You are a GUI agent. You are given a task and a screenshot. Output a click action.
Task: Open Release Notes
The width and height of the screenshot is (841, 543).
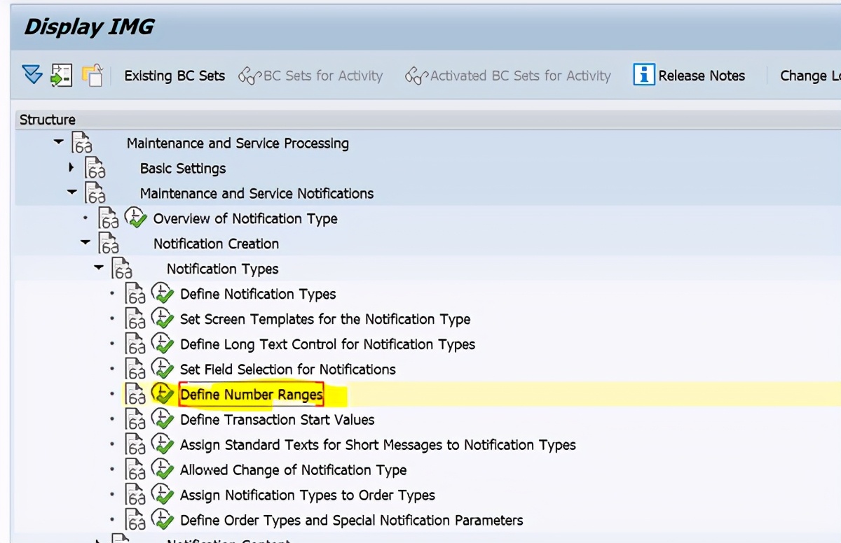pyautogui.click(x=702, y=76)
